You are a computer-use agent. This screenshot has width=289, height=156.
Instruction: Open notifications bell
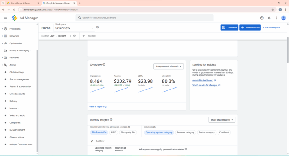[269, 18]
